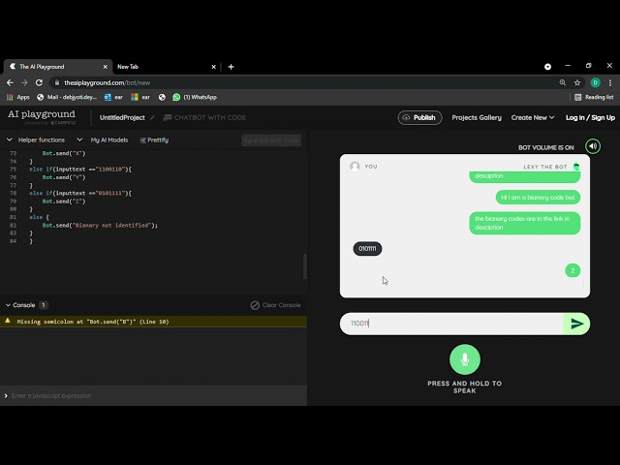This screenshot has width=620, height=465.
Task: Open the Projects Gallery
Action: tap(477, 118)
